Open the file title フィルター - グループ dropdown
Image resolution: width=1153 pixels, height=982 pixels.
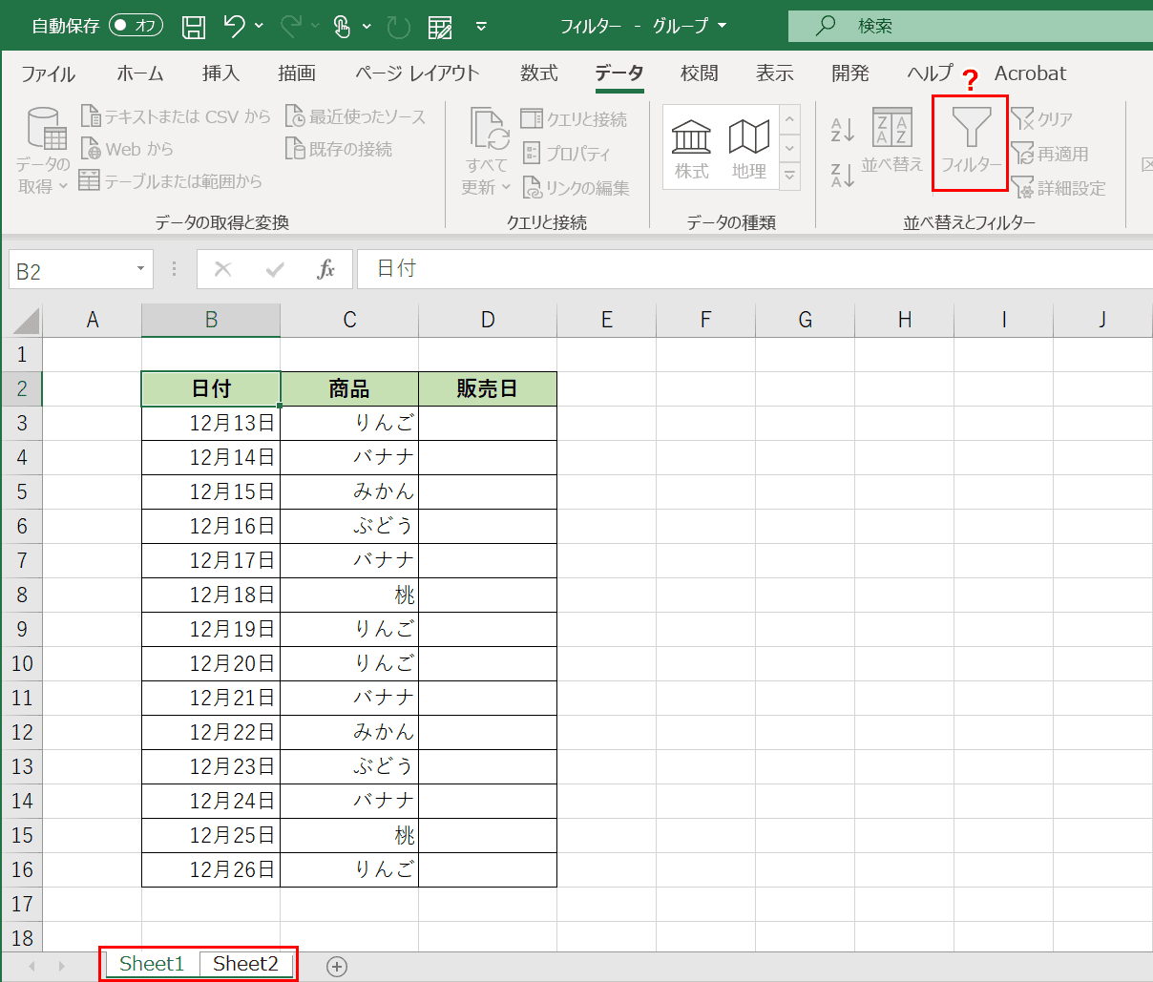click(722, 26)
